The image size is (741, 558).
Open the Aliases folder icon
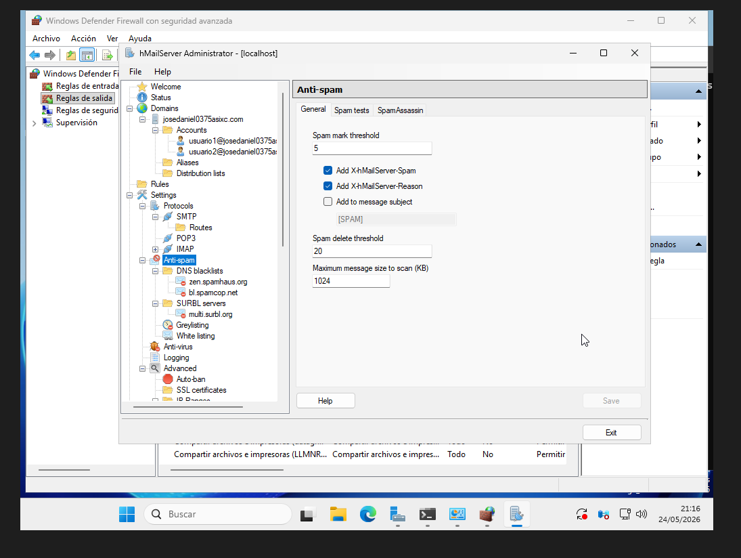click(168, 163)
